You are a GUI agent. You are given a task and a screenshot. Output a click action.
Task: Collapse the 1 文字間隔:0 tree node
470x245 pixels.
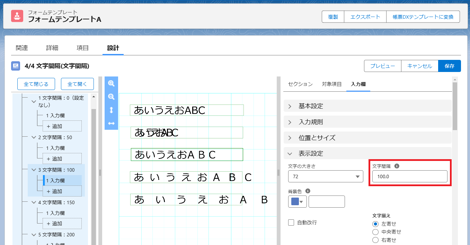click(x=34, y=102)
